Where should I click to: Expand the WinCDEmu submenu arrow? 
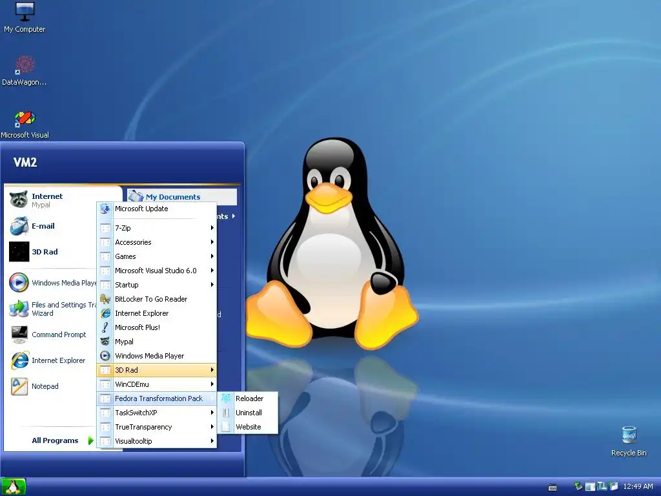click(212, 384)
